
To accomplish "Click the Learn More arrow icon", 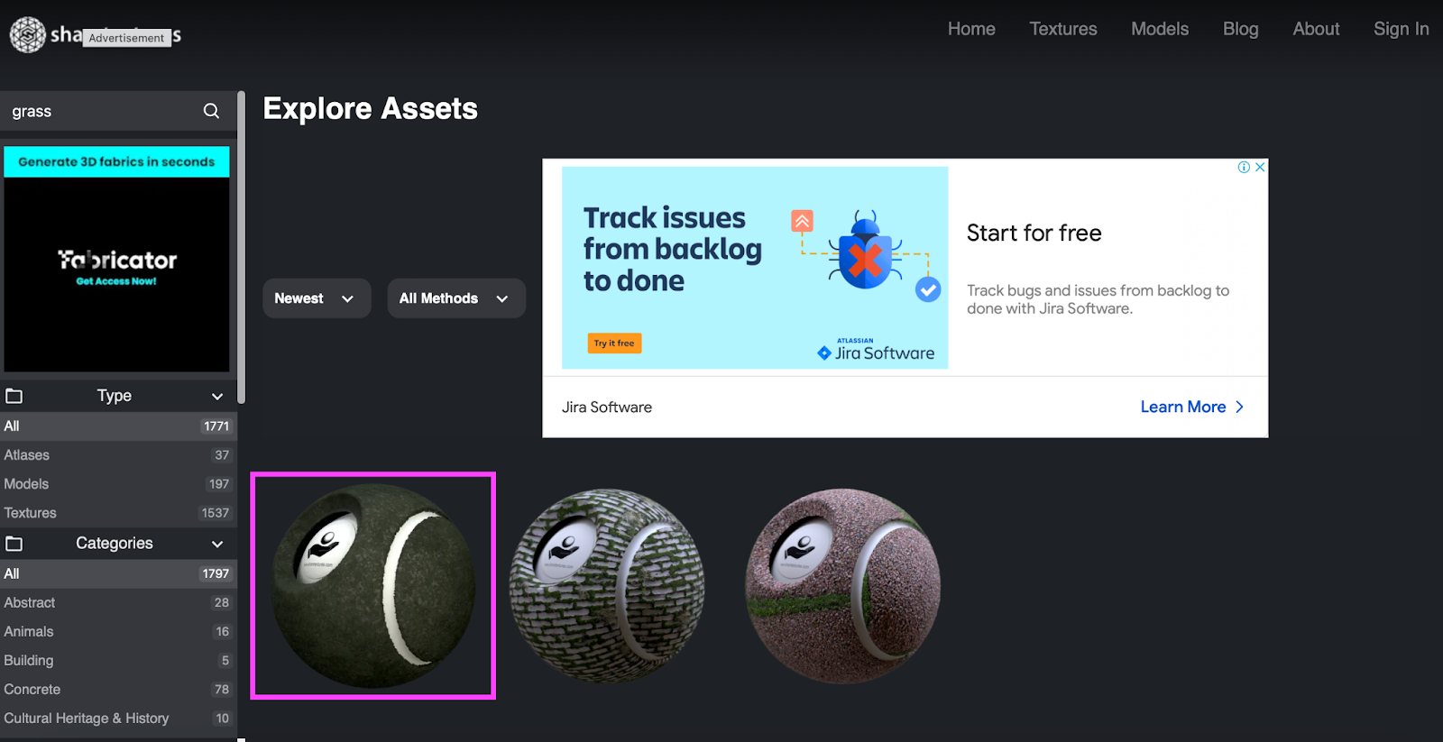I will coord(1240,408).
